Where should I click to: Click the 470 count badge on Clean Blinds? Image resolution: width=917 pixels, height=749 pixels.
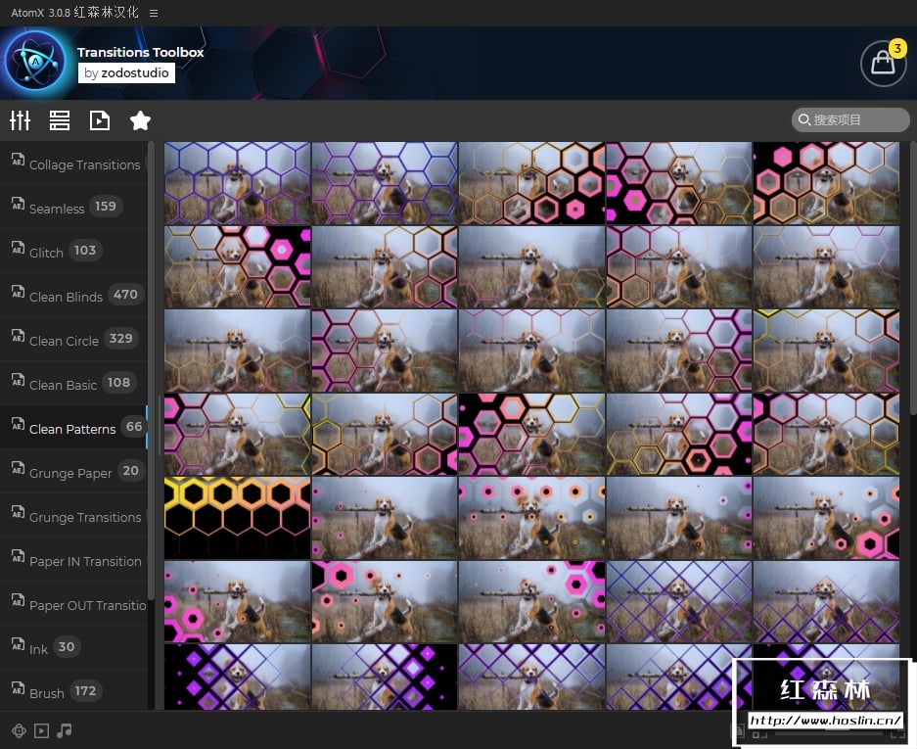125,295
